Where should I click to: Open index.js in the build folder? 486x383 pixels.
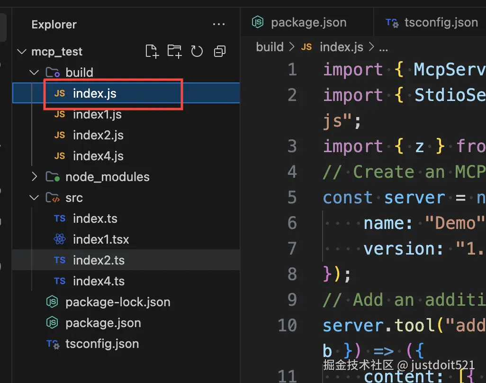click(x=126, y=93)
